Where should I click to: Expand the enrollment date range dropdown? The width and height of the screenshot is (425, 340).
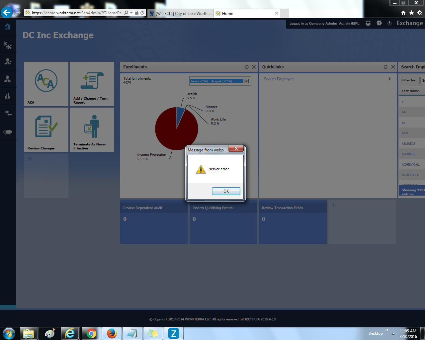pos(246,81)
